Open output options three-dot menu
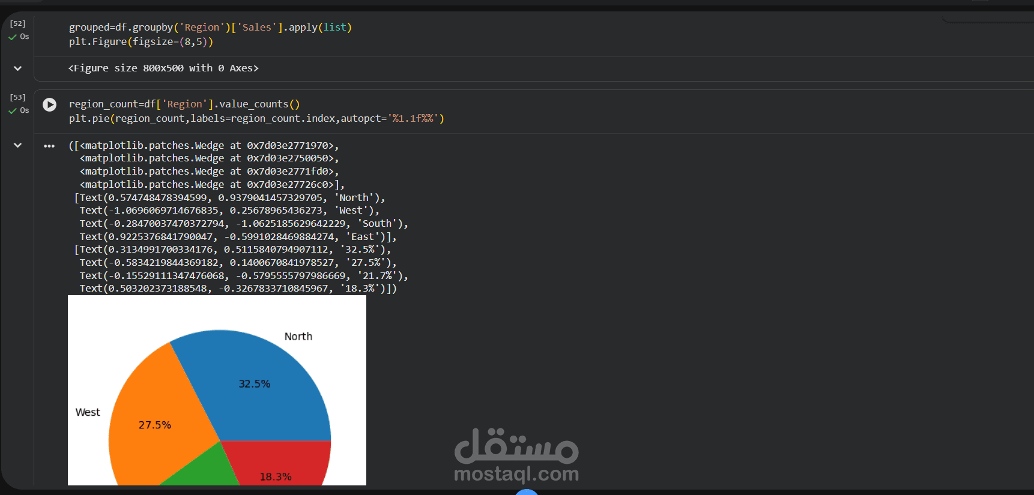 point(49,146)
